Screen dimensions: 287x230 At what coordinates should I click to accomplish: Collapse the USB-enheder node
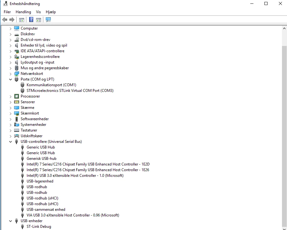[10, 221]
